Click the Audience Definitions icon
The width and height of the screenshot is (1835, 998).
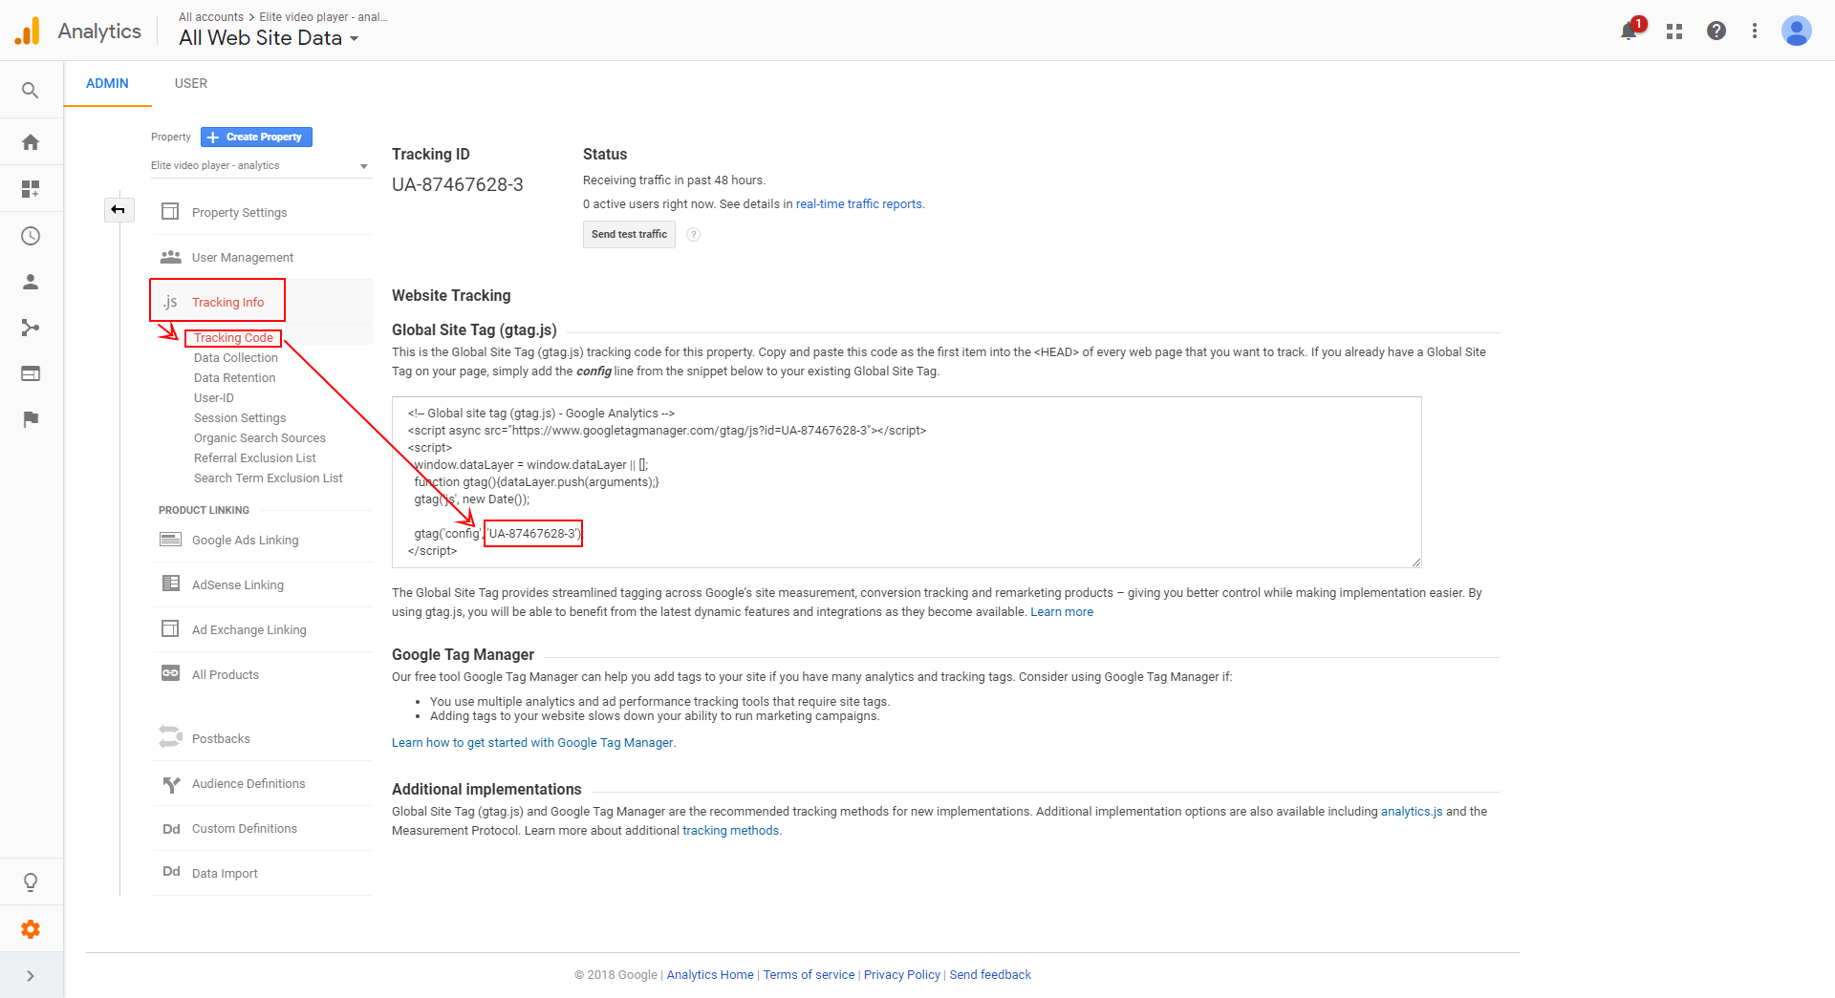[x=172, y=784]
